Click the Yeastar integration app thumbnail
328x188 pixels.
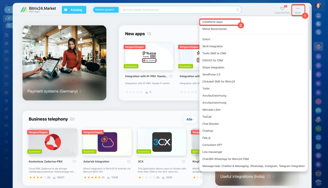click(x=149, y=57)
